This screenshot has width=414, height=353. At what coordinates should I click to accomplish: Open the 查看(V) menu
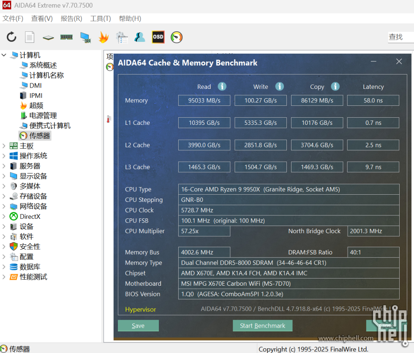(x=42, y=19)
